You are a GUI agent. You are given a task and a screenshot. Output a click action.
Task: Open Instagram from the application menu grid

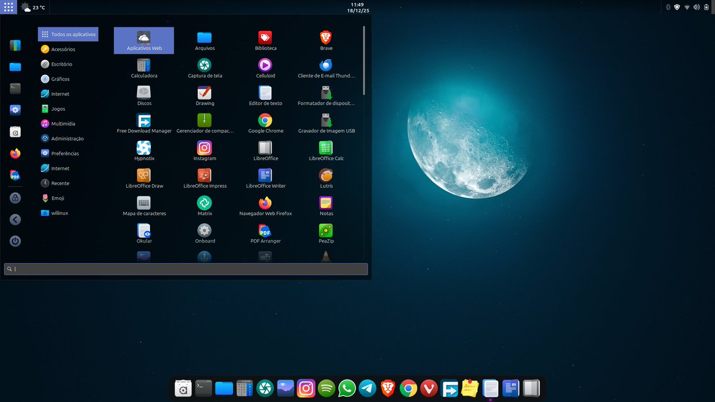(204, 151)
